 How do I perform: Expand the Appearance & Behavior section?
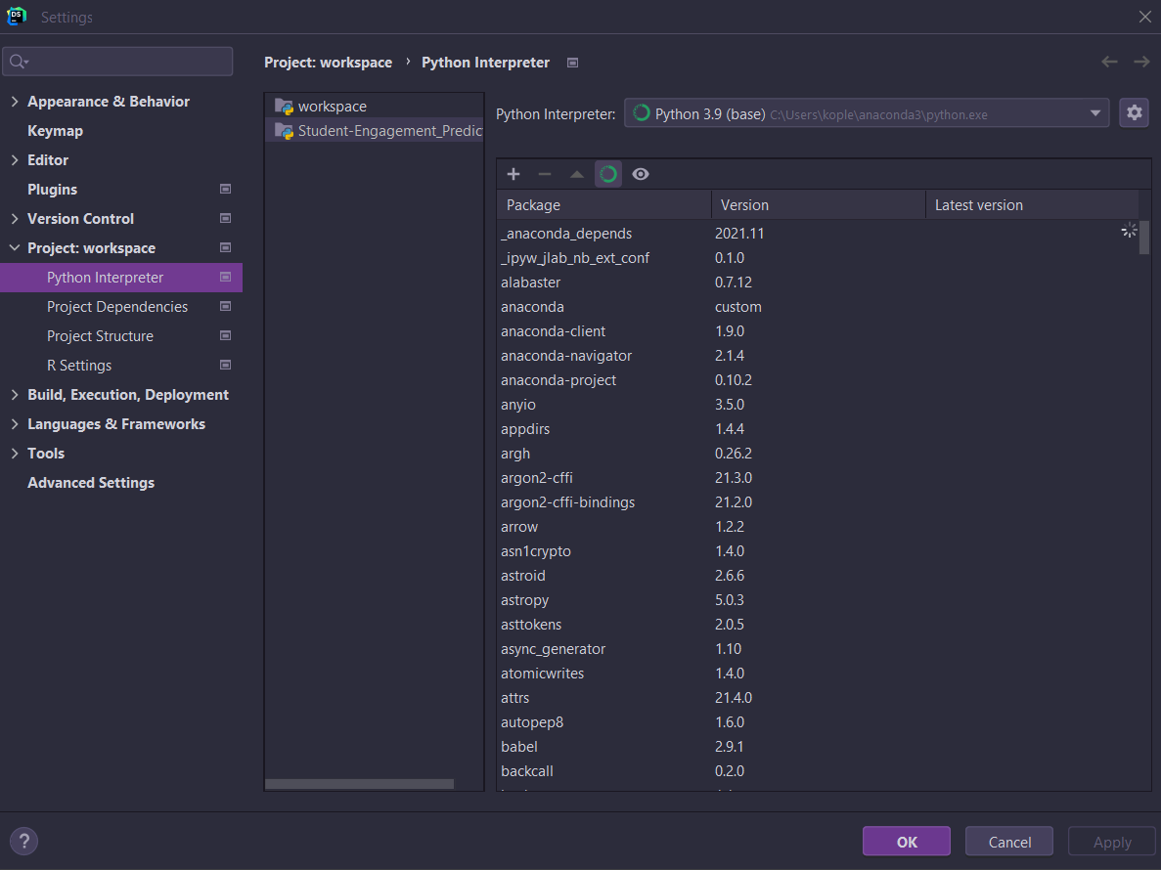pyautogui.click(x=15, y=102)
